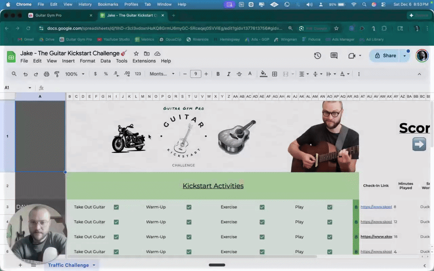Viewport: 434px width, 271px height.
Task: Check cloud document status icon
Action: (x=157, y=53)
